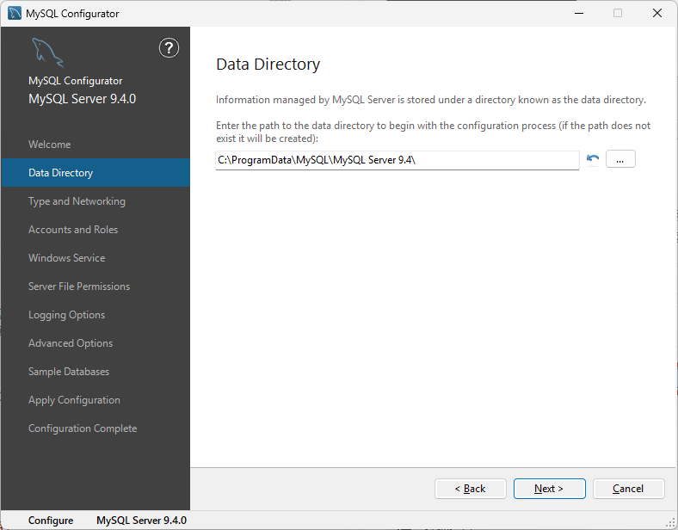Open the Windows Service step
The image size is (678, 530).
click(66, 258)
